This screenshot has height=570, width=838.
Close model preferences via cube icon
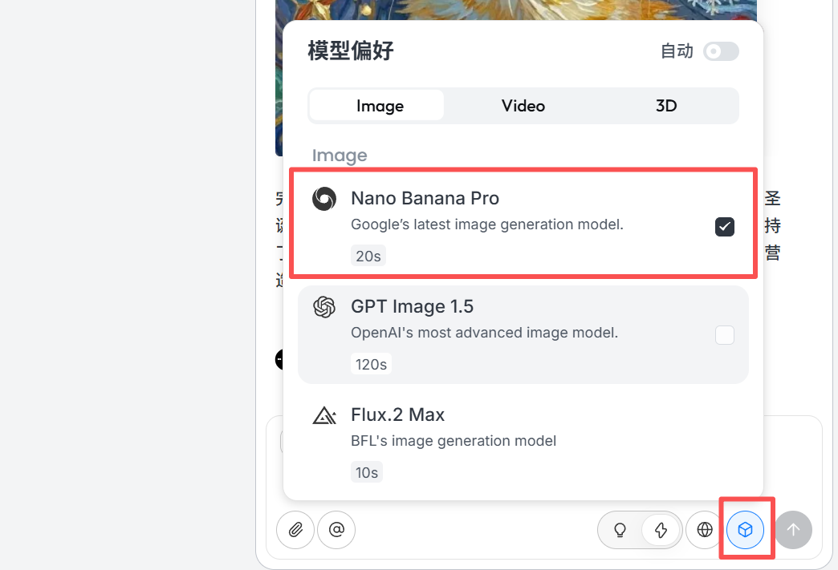746,529
